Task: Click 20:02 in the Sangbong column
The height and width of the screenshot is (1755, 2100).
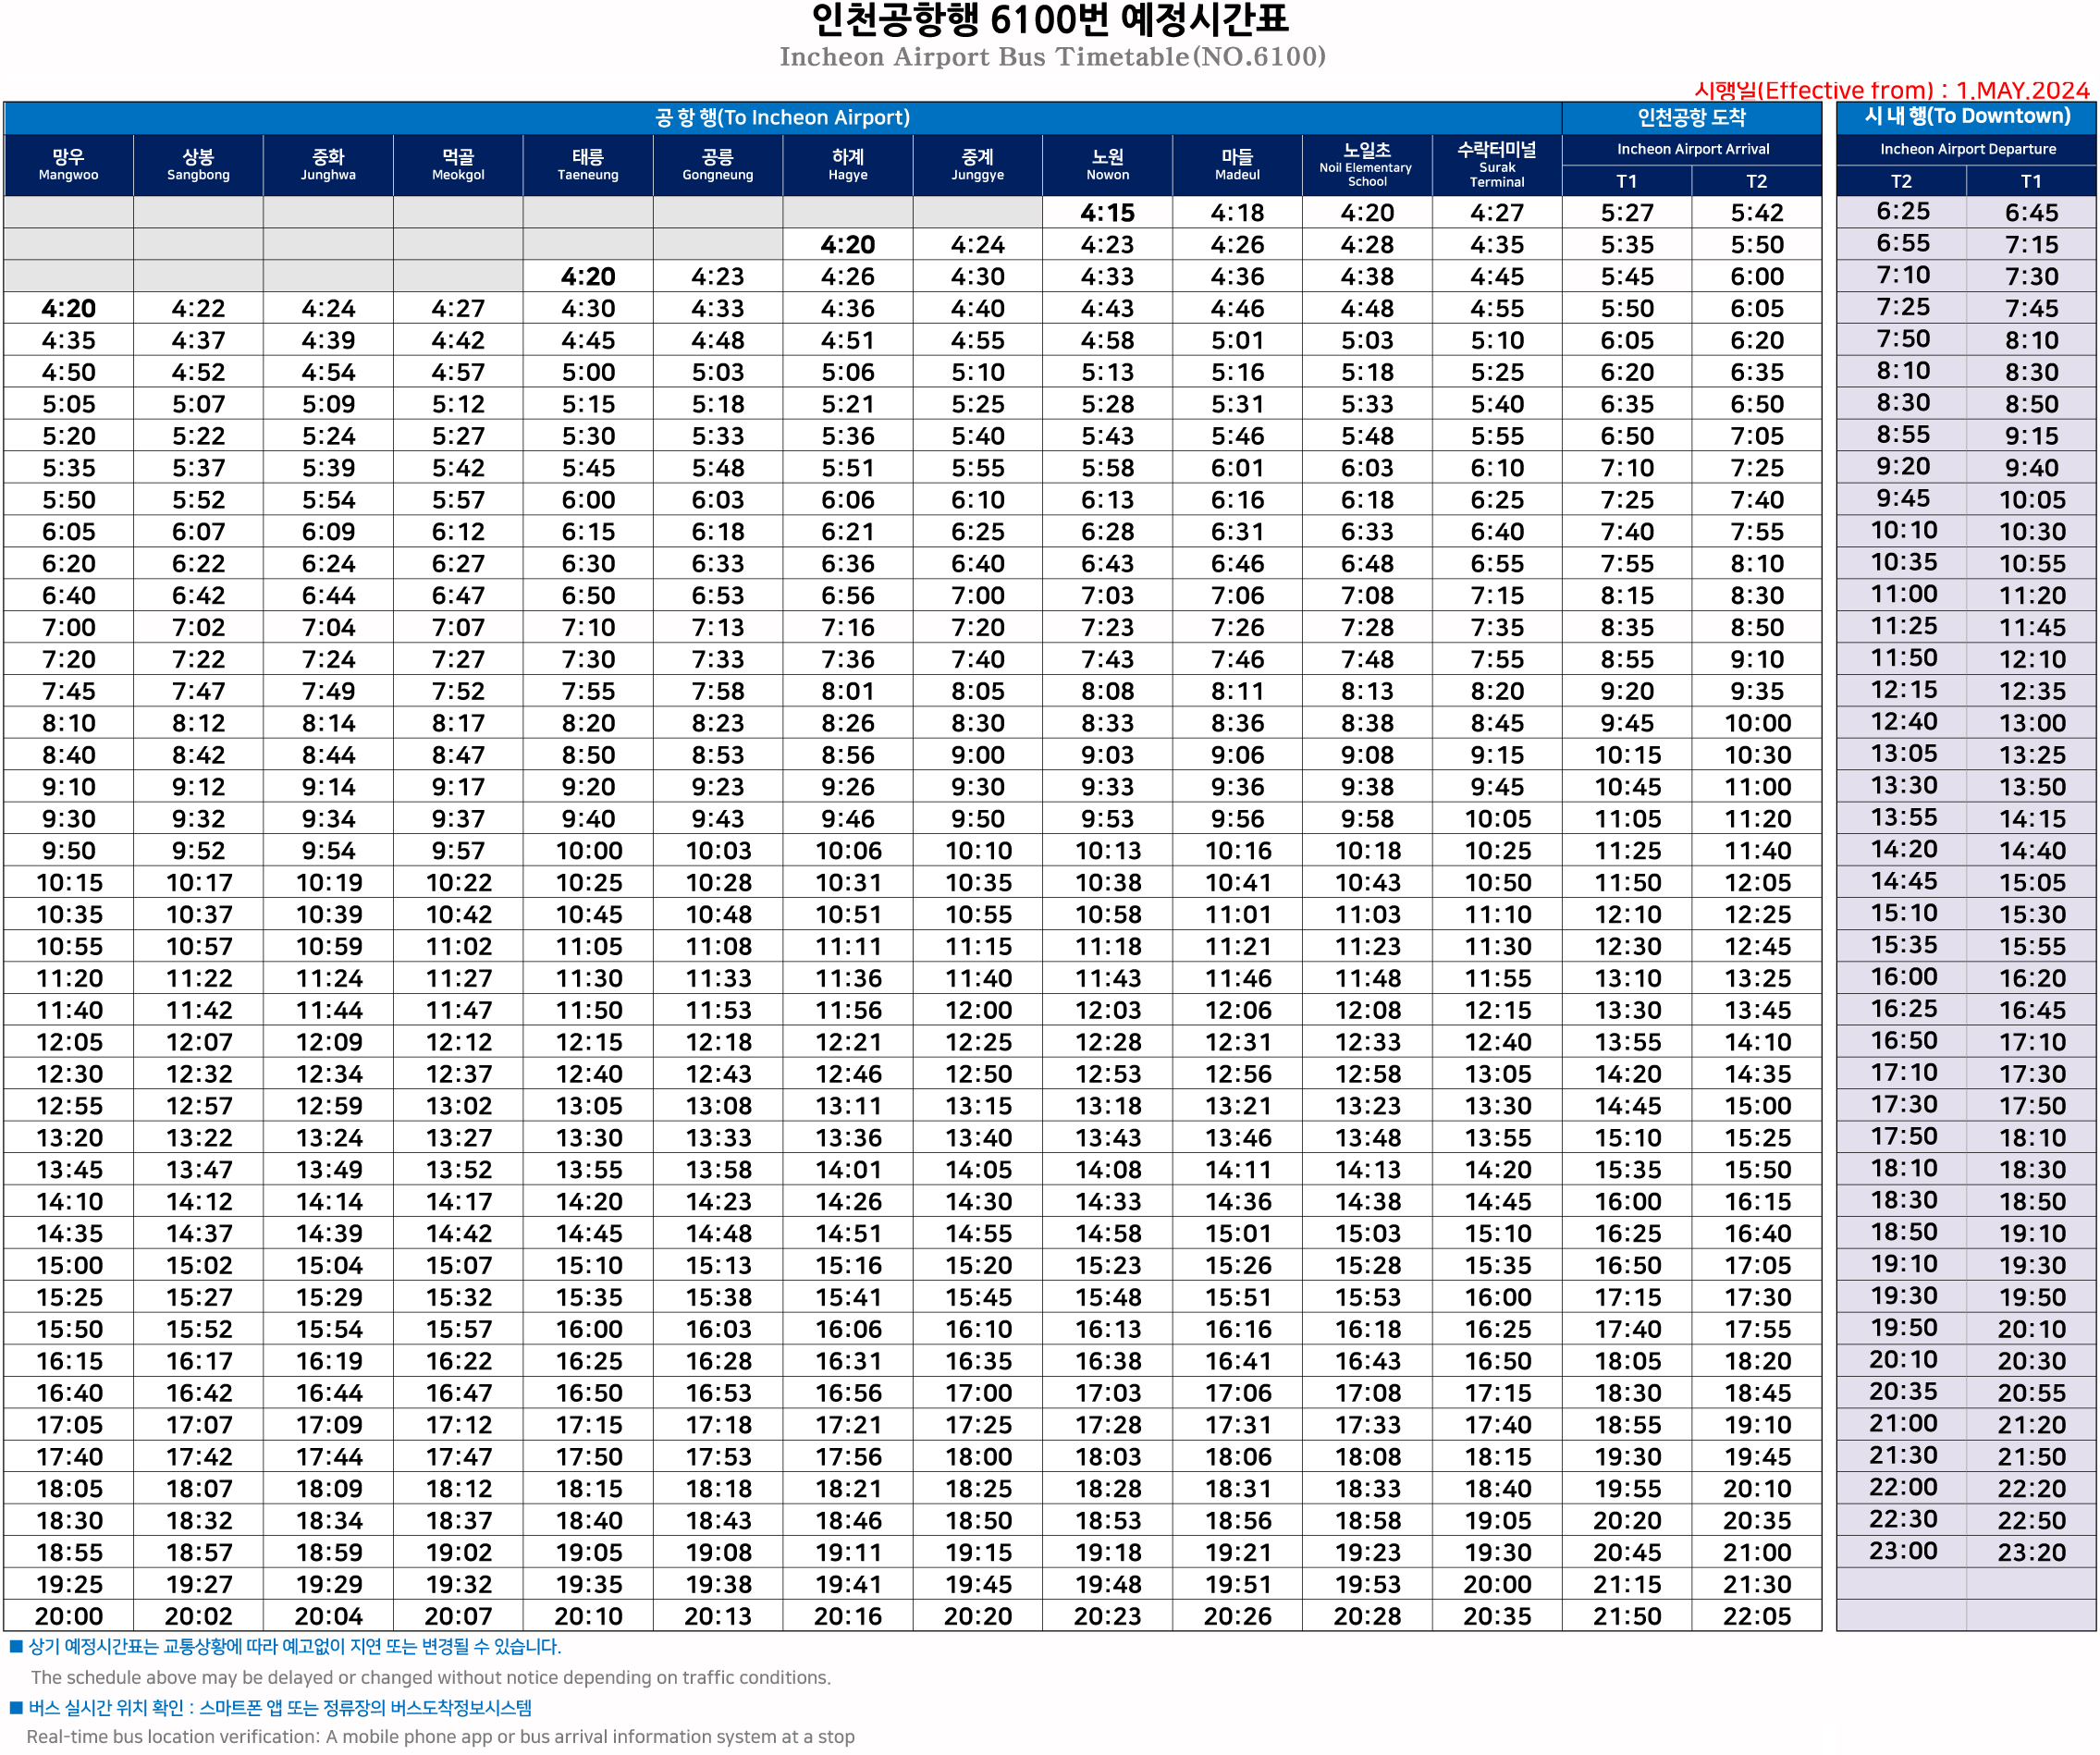Action: [x=198, y=1617]
